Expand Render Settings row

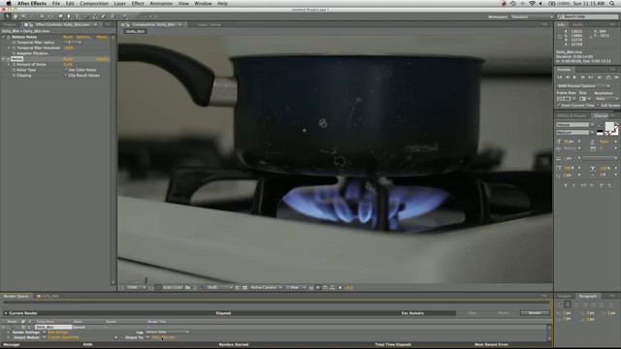click(x=9, y=333)
